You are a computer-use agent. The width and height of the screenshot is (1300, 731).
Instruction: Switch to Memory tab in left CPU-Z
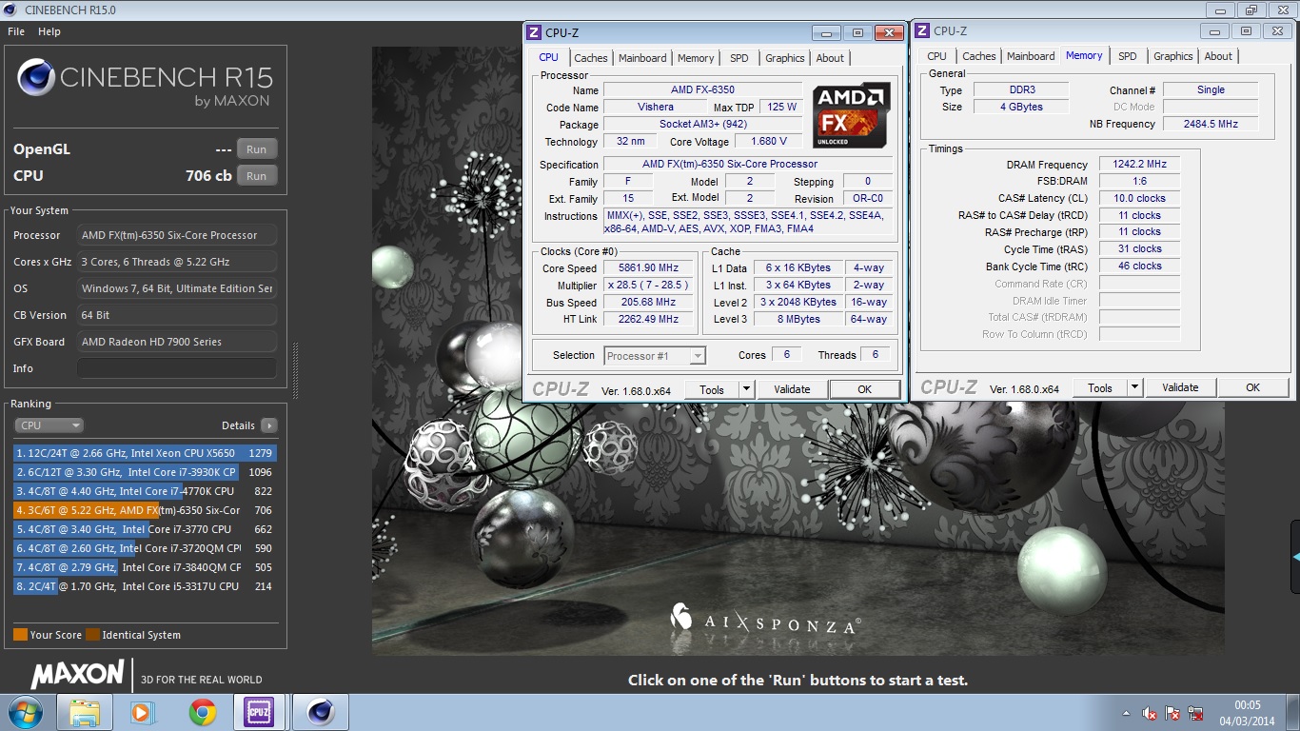696,58
